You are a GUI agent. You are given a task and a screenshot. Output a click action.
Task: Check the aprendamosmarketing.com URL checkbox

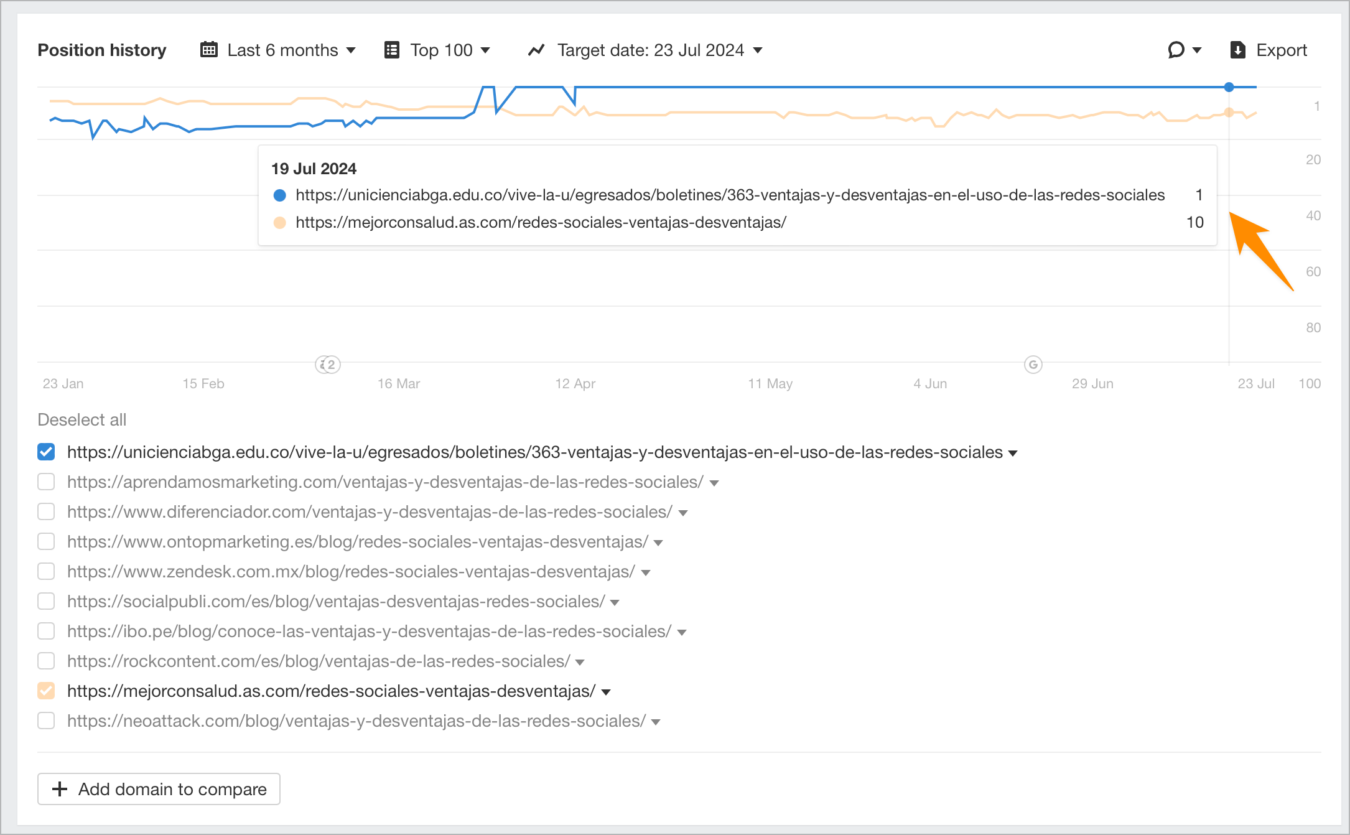pyautogui.click(x=46, y=482)
